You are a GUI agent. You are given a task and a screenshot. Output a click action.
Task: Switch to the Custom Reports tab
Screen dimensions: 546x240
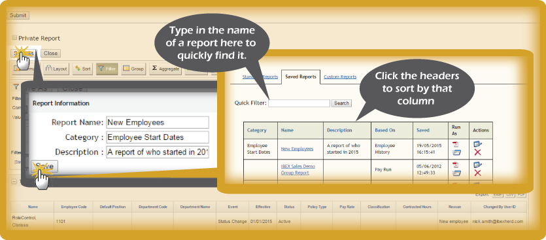340,77
